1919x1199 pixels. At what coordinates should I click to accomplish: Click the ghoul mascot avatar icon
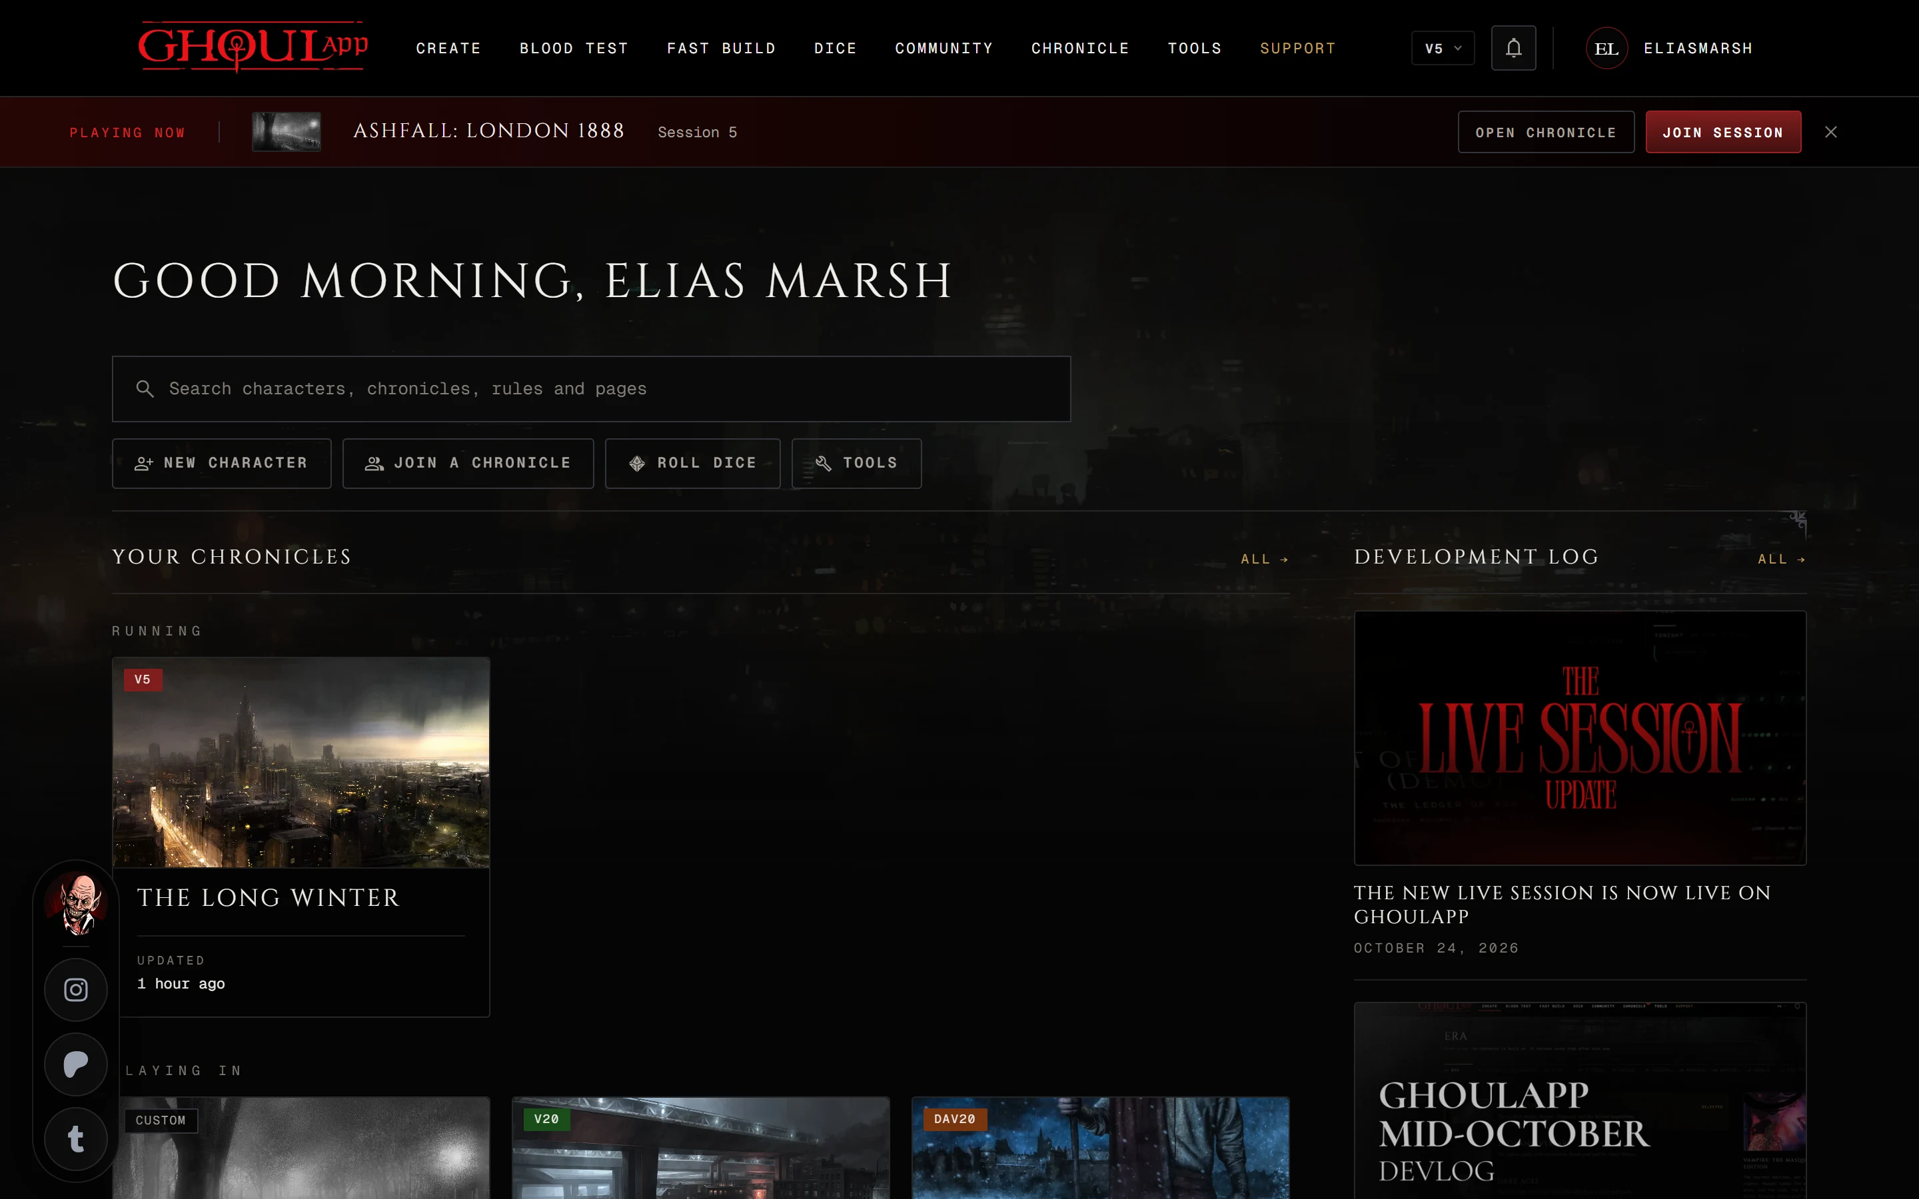point(76,903)
